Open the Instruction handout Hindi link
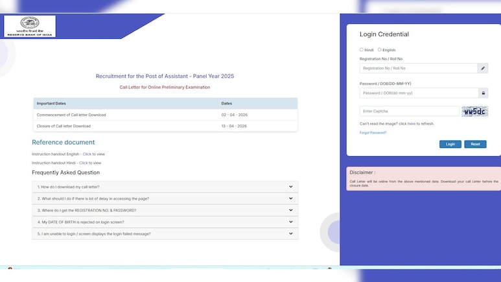 [83, 163]
